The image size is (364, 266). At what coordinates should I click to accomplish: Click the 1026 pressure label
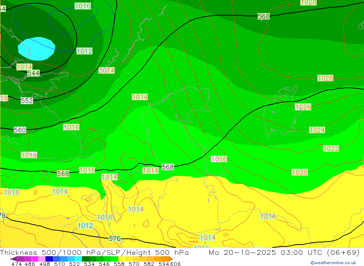(x=303, y=107)
